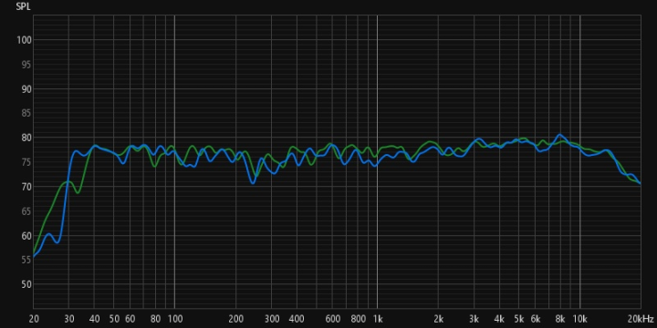Click the 75 dB SPL axis label
This screenshot has height=328, width=657.
click(26, 162)
